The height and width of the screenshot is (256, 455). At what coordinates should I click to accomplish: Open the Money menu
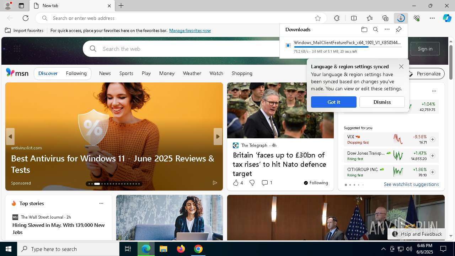[167, 73]
